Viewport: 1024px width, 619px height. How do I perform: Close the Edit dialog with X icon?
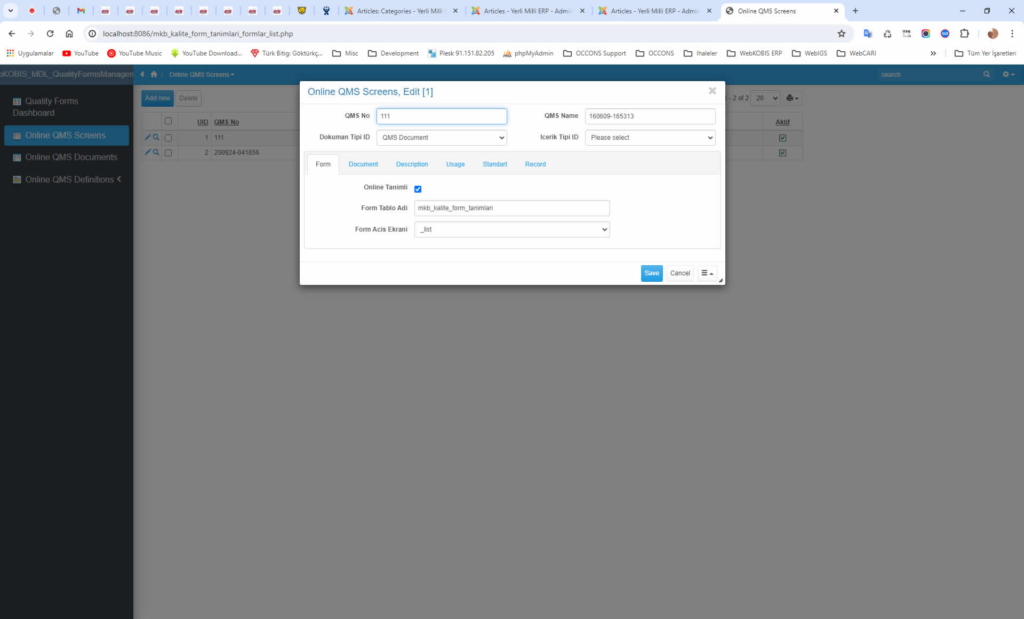click(x=712, y=91)
